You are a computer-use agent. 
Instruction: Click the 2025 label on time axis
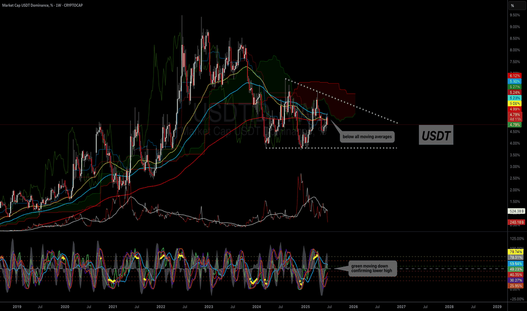click(305, 306)
